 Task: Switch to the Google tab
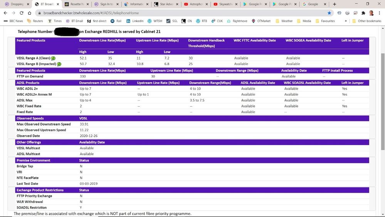click(x=313, y=4)
